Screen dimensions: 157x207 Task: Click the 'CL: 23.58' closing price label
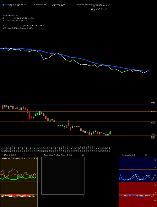[58, 6]
